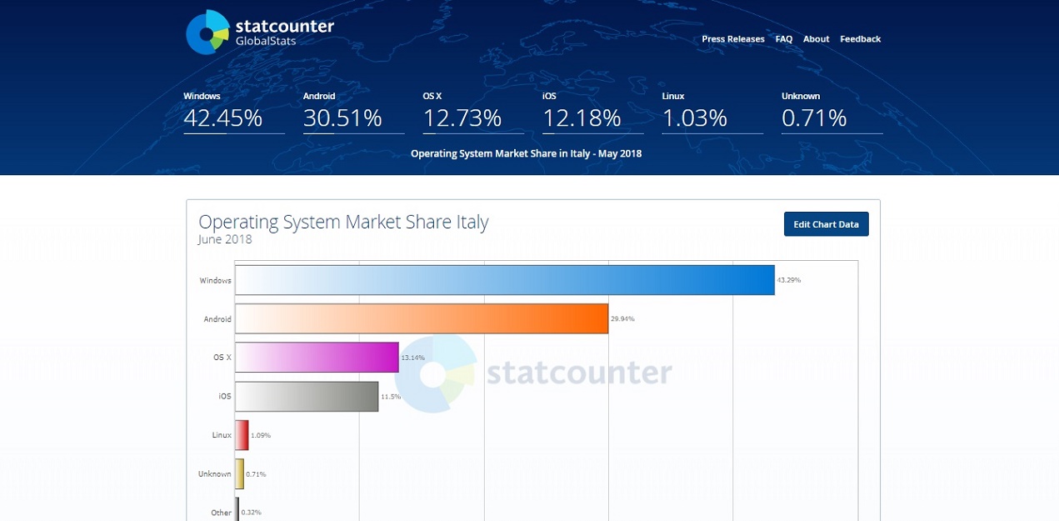1059x521 pixels.
Task: Select the Linux 1.03% stat
Action: coord(712,112)
